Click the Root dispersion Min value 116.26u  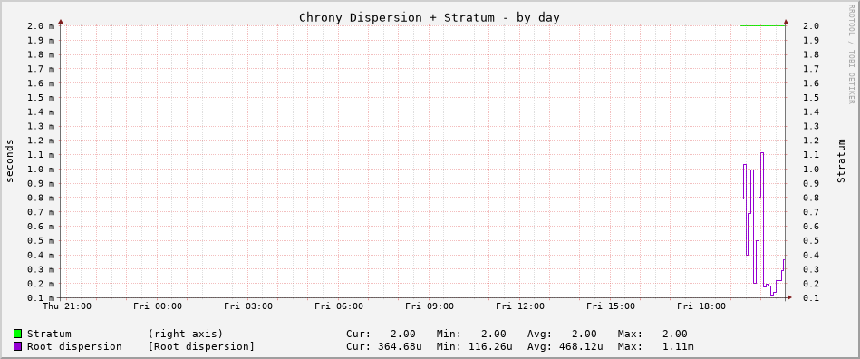point(490,347)
